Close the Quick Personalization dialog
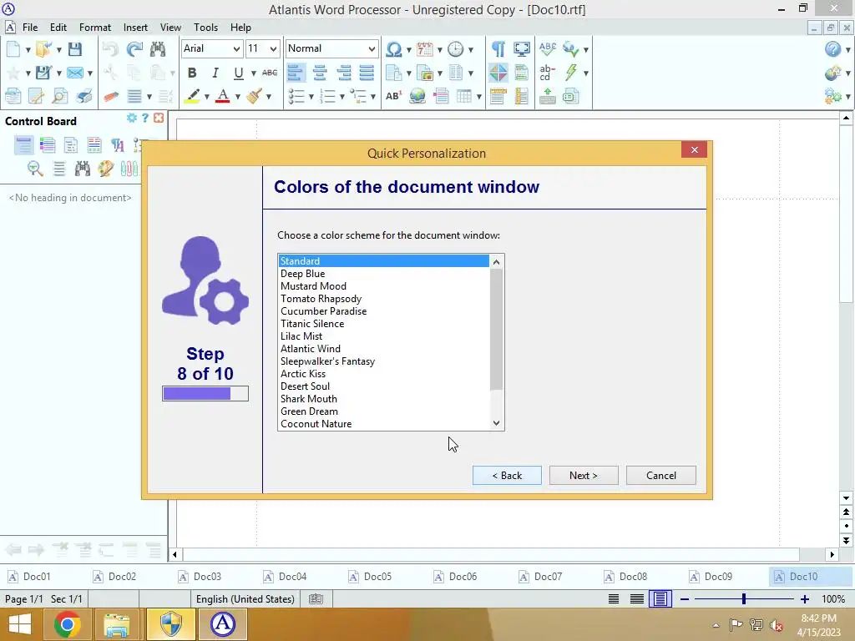Viewport: 855px width, 641px height. [694, 150]
